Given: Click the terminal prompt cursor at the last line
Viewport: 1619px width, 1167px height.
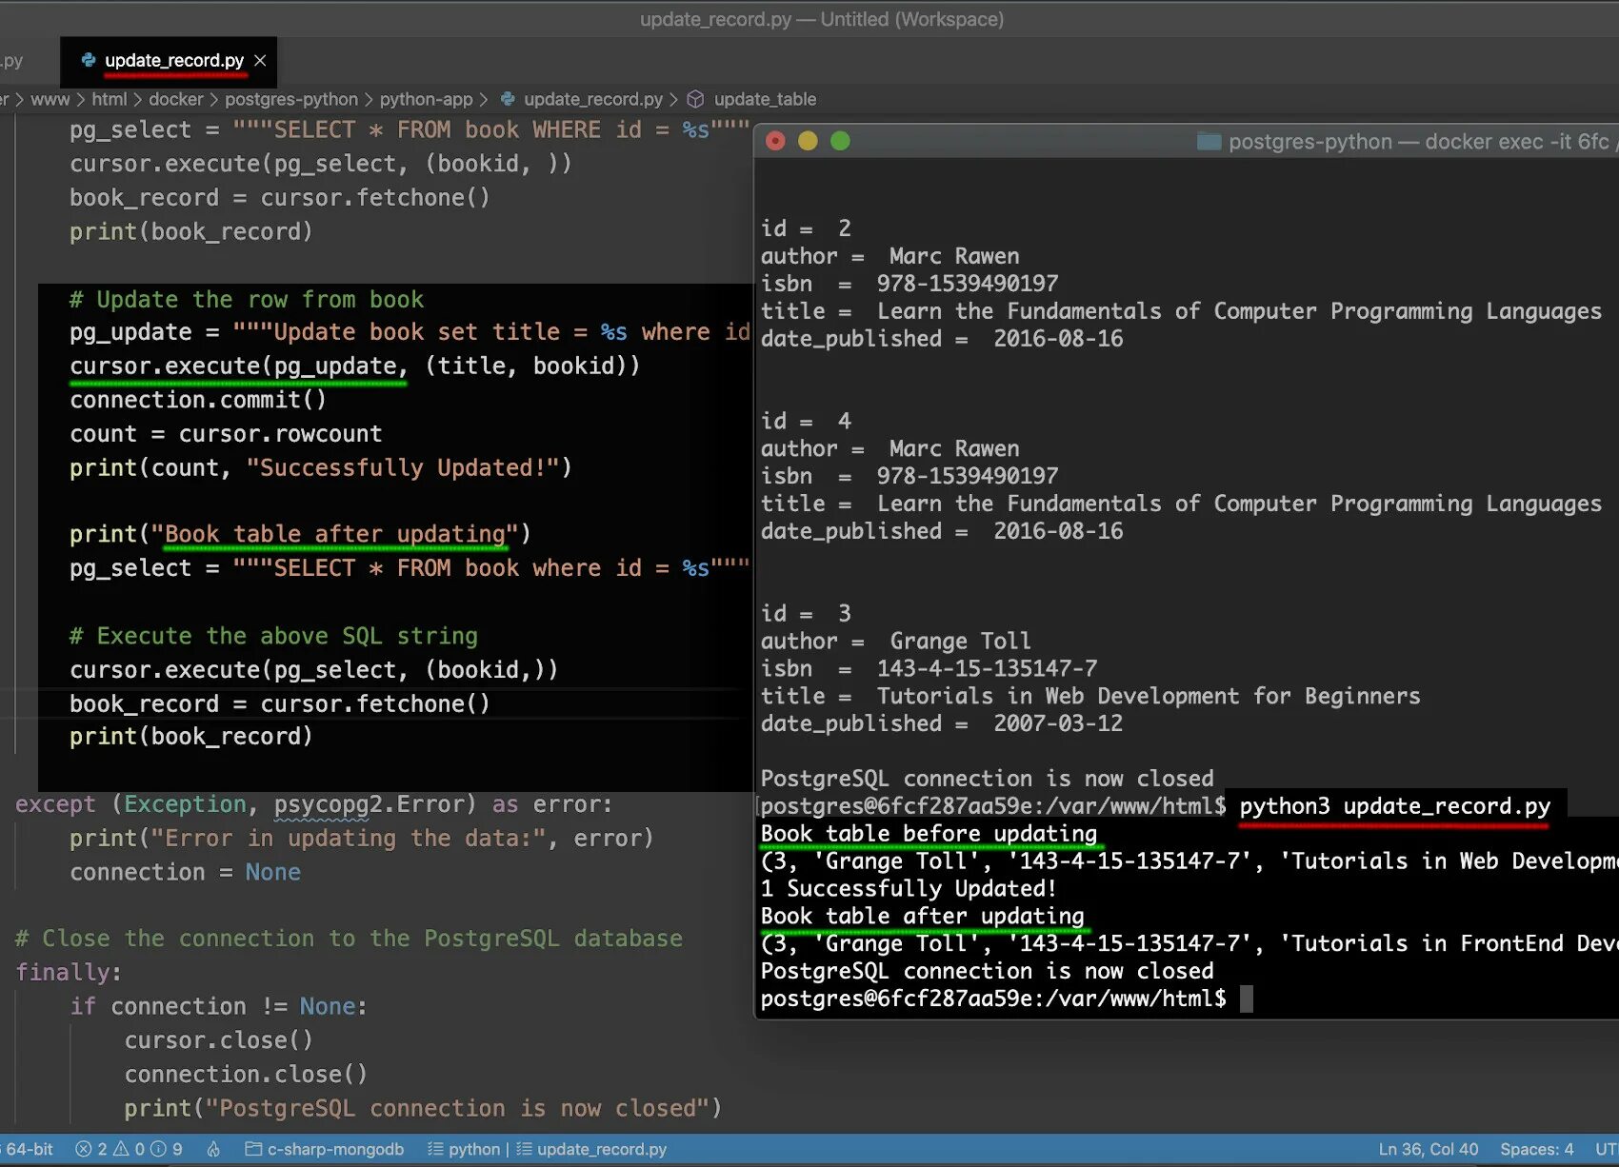Looking at the screenshot, I should coord(1246,999).
